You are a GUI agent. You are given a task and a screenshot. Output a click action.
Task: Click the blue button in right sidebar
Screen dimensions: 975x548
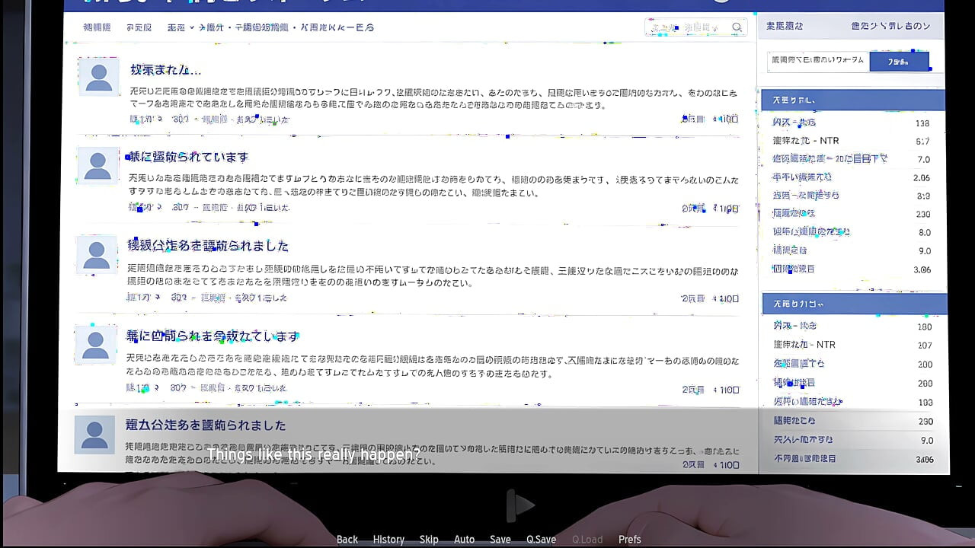click(x=899, y=61)
